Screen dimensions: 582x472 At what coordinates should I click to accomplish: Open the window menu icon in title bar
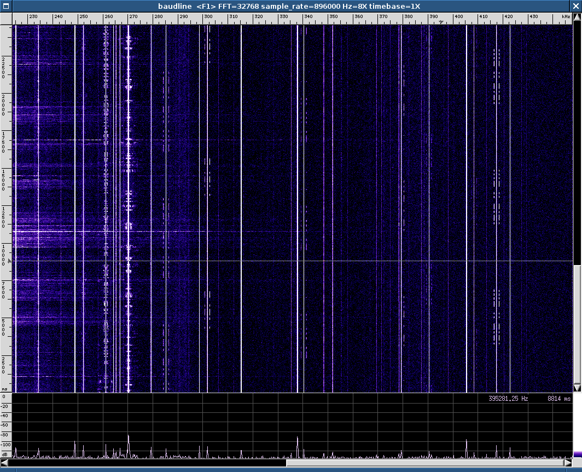pos(5,6)
